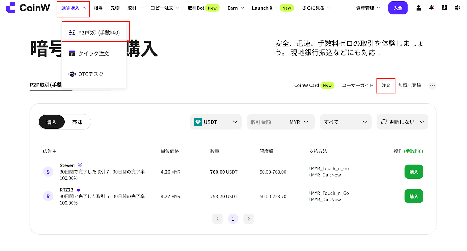This screenshot has width=467, height=251.
Task: Click the 限度額 column header
Action: click(x=266, y=151)
